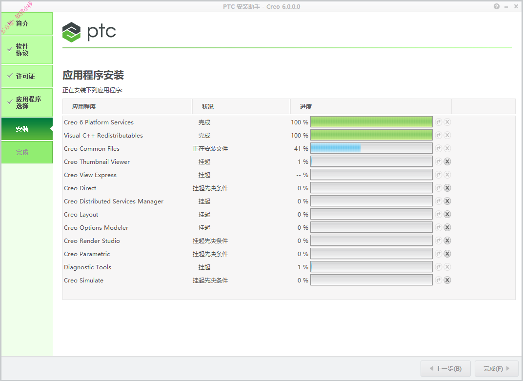Click the retry icon for Creo Layout
523x381 pixels.
439,214
